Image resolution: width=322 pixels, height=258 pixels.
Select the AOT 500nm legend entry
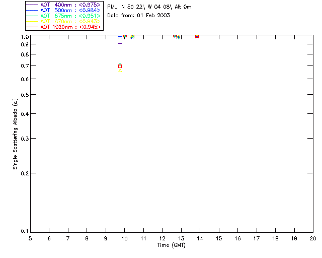(63, 10)
